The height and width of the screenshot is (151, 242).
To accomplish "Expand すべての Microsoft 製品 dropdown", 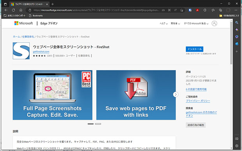I will tap(196, 23).
